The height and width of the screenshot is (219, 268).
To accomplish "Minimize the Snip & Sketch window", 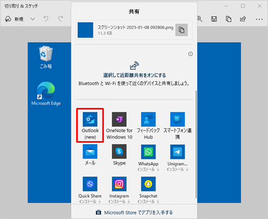I will [226, 6].
